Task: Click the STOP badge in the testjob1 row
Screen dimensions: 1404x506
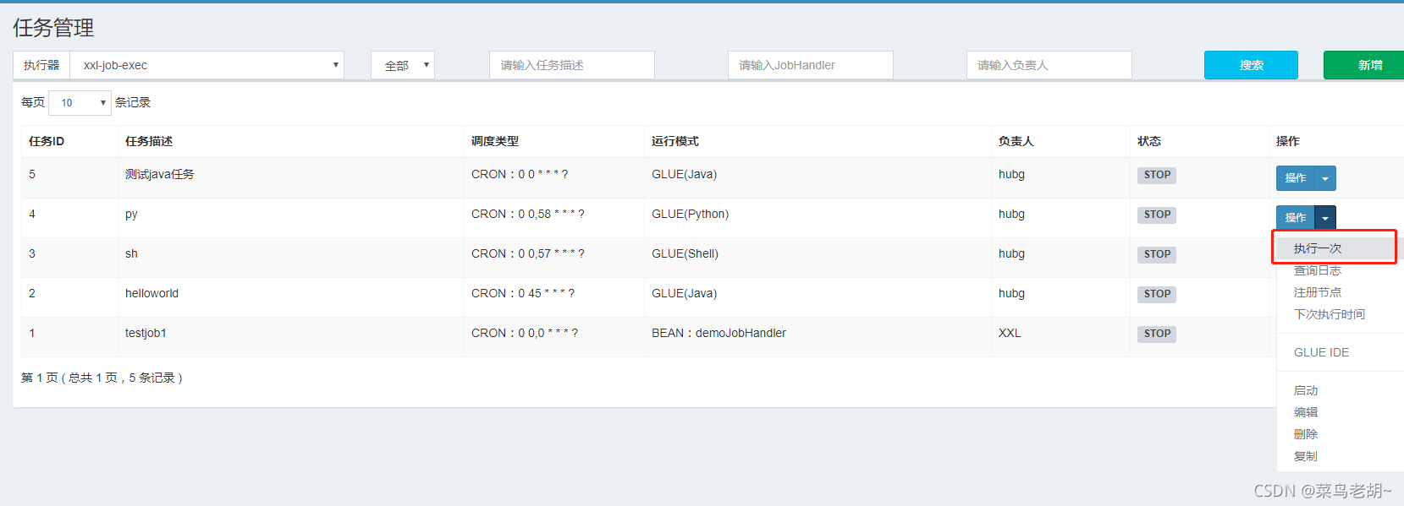Action: [1157, 334]
